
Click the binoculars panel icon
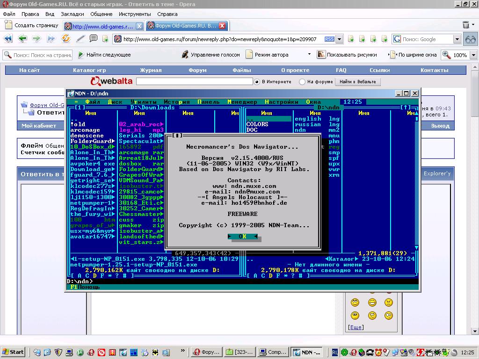coord(470,40)
